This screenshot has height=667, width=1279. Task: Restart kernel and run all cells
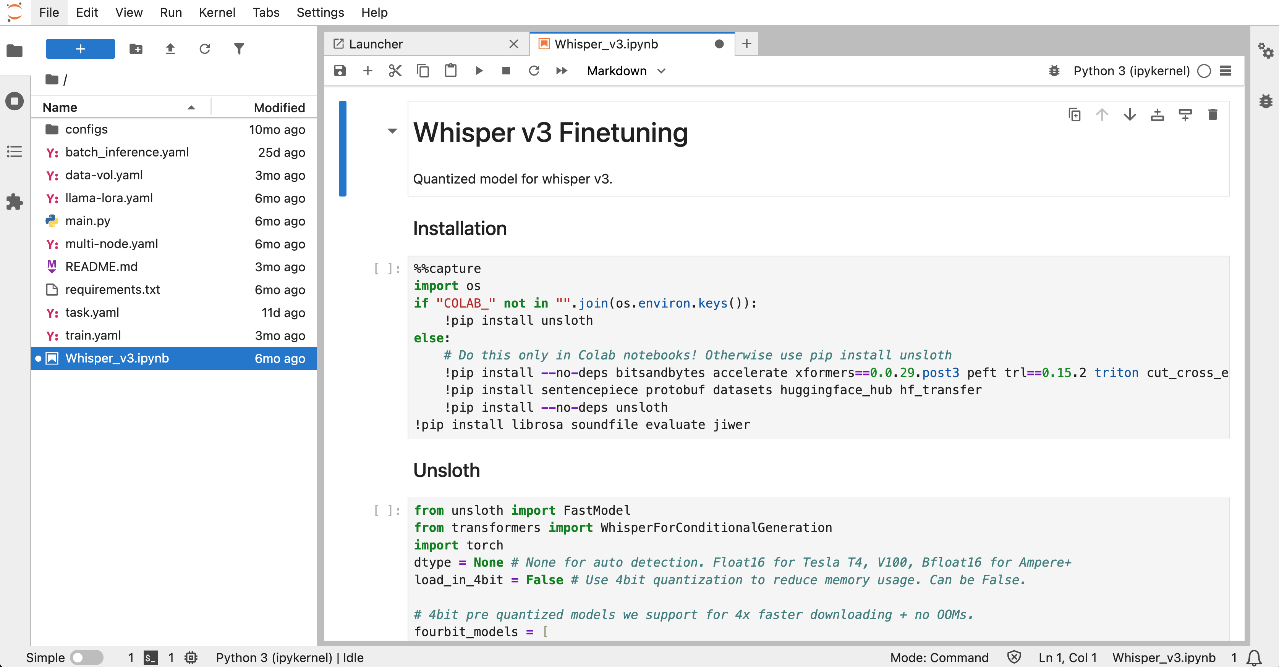point(562,71)
